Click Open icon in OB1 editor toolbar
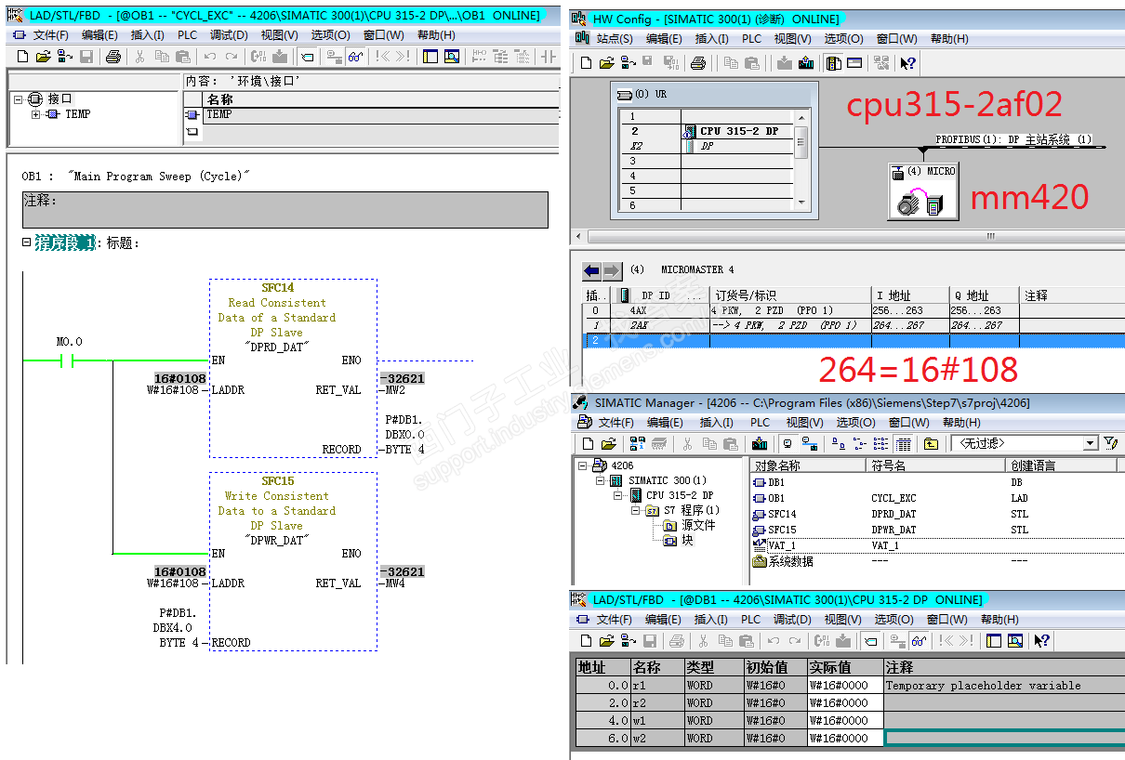Image resolution: width=1125 pixels, height=760 pixels. [43, 57]
